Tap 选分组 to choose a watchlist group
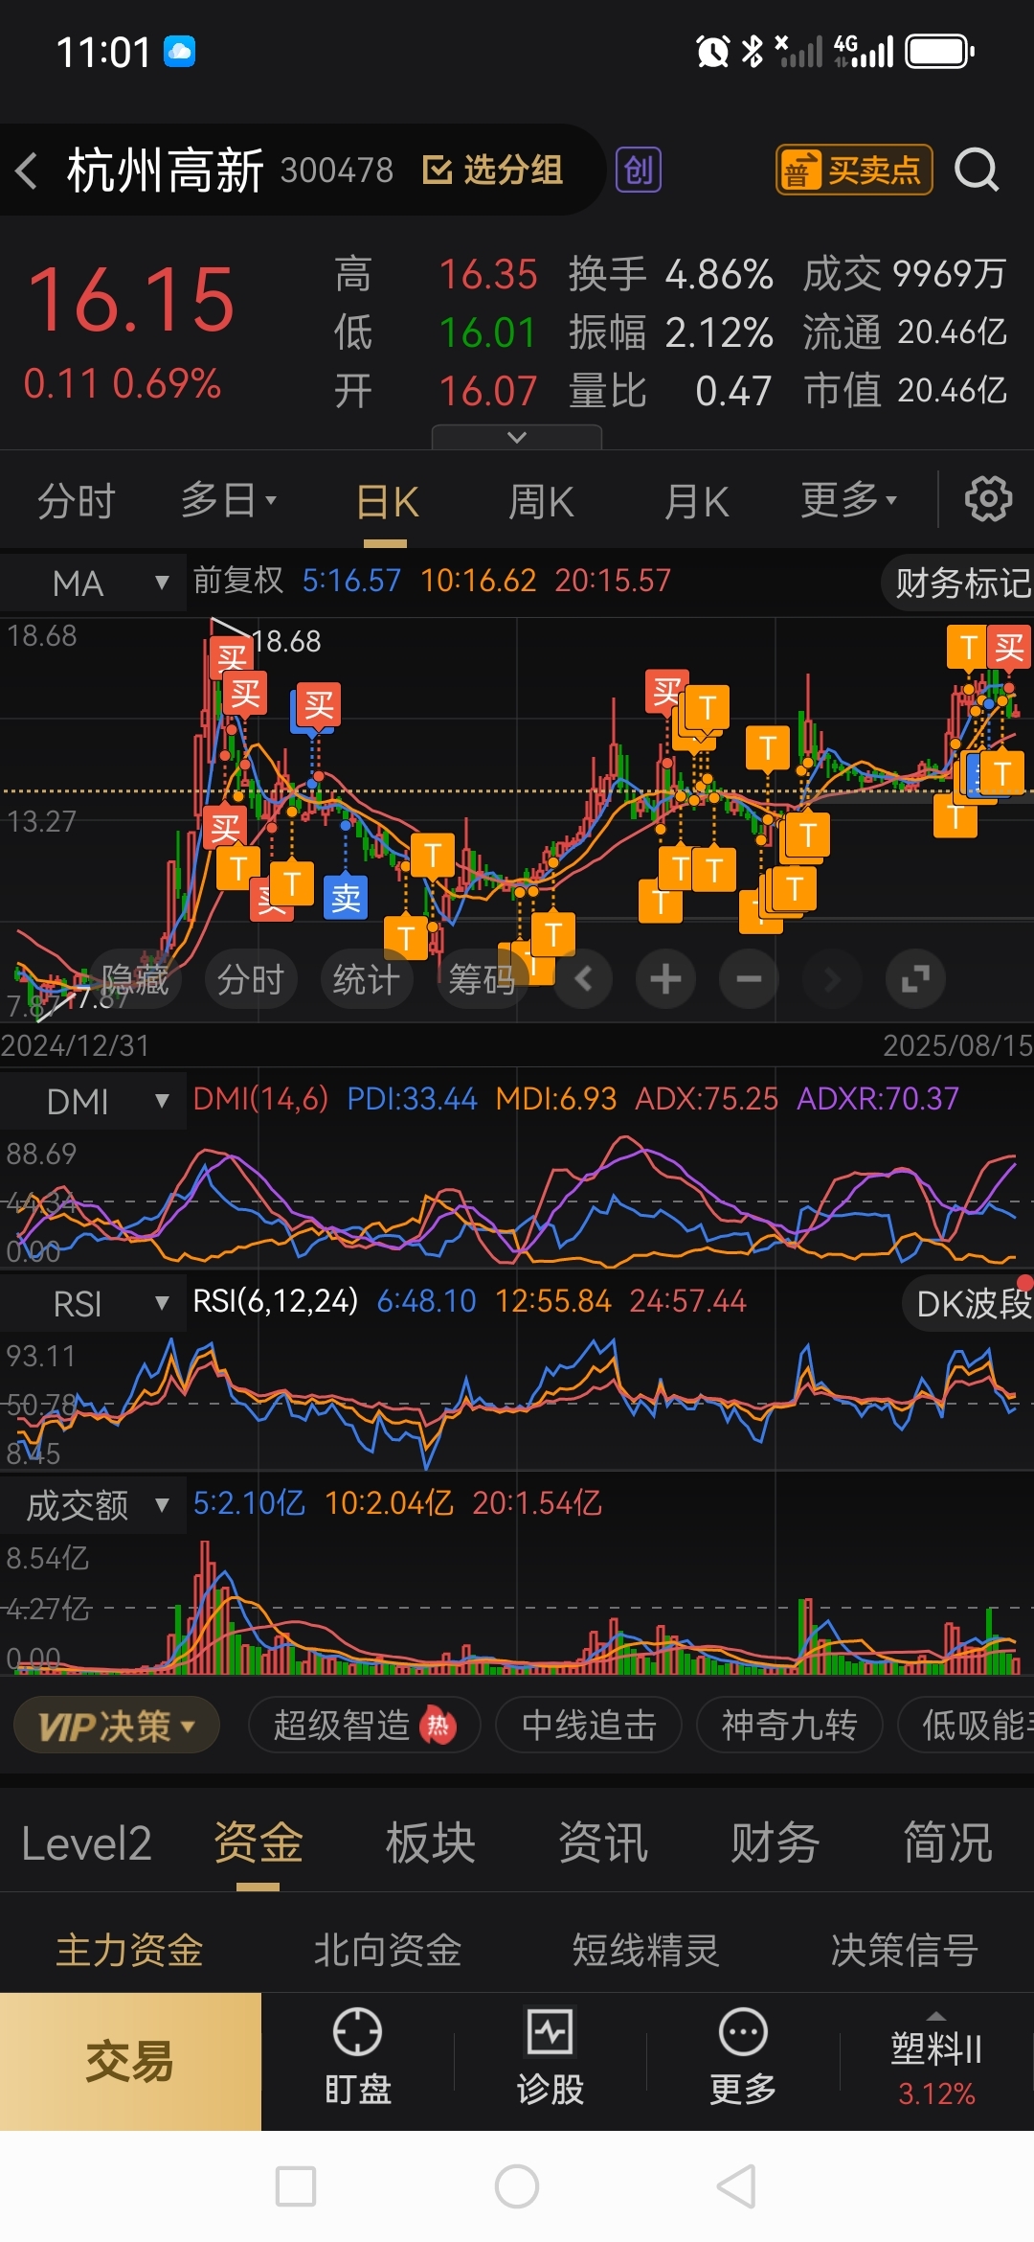 coord(493,171)
